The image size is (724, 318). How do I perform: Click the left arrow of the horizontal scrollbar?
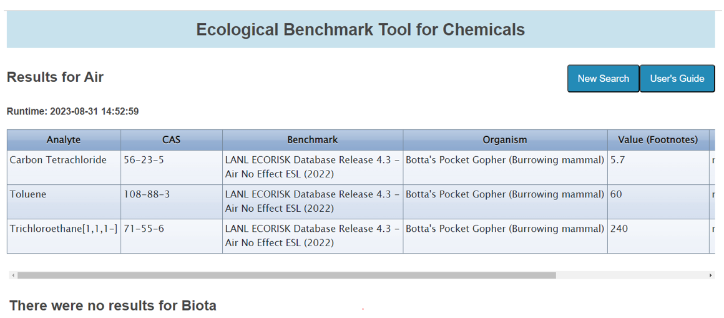click(13, 275)
